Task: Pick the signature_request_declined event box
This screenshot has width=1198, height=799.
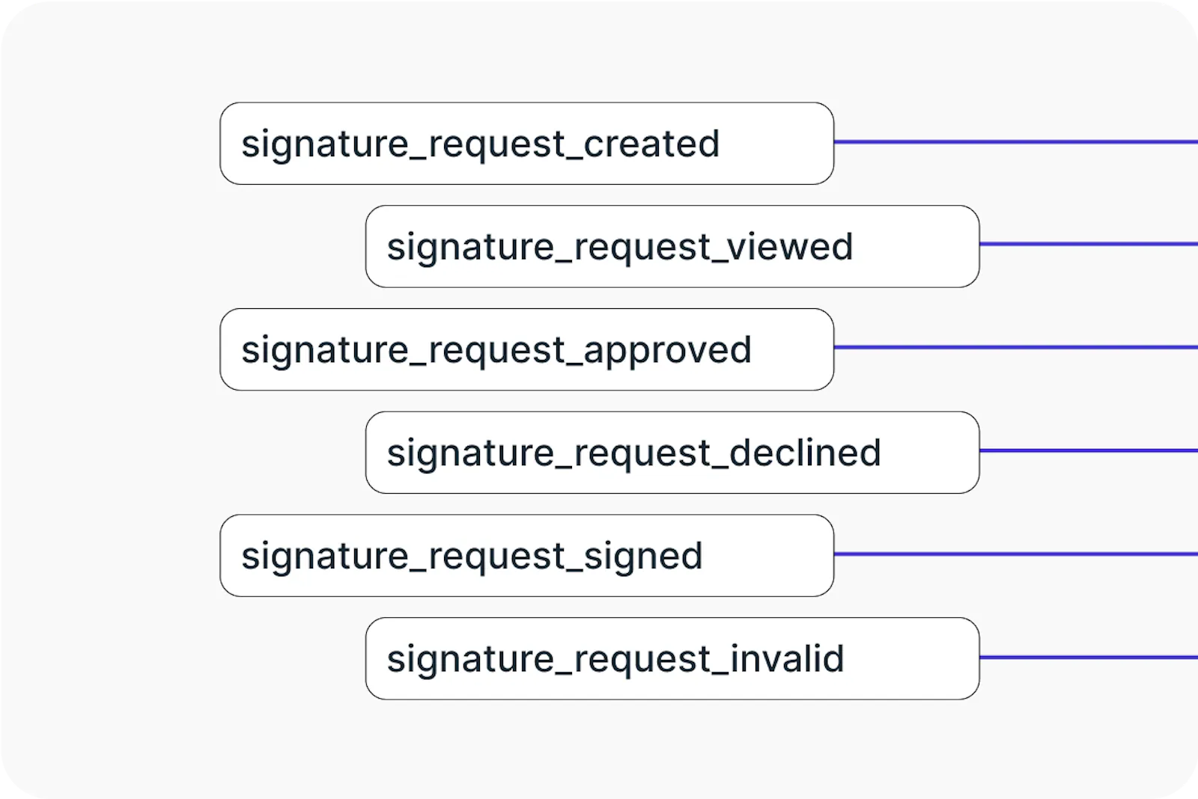Action: (672, 453)
